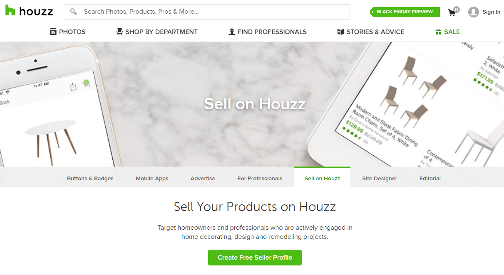Screen dimensions: 504x275
Task: Open the Site Designer tab
Action: pos(380,178)
